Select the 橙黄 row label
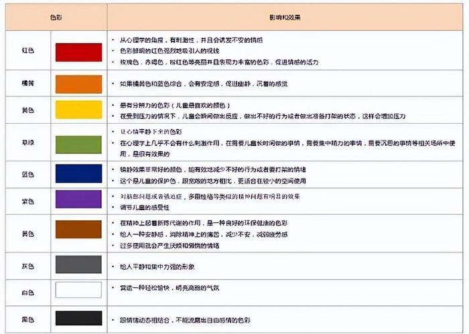Image resolution: width=469 pixels, height=334 pixels. [x=27, y=82]
